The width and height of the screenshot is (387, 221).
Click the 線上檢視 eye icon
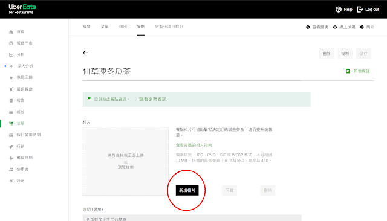(335, 27)
